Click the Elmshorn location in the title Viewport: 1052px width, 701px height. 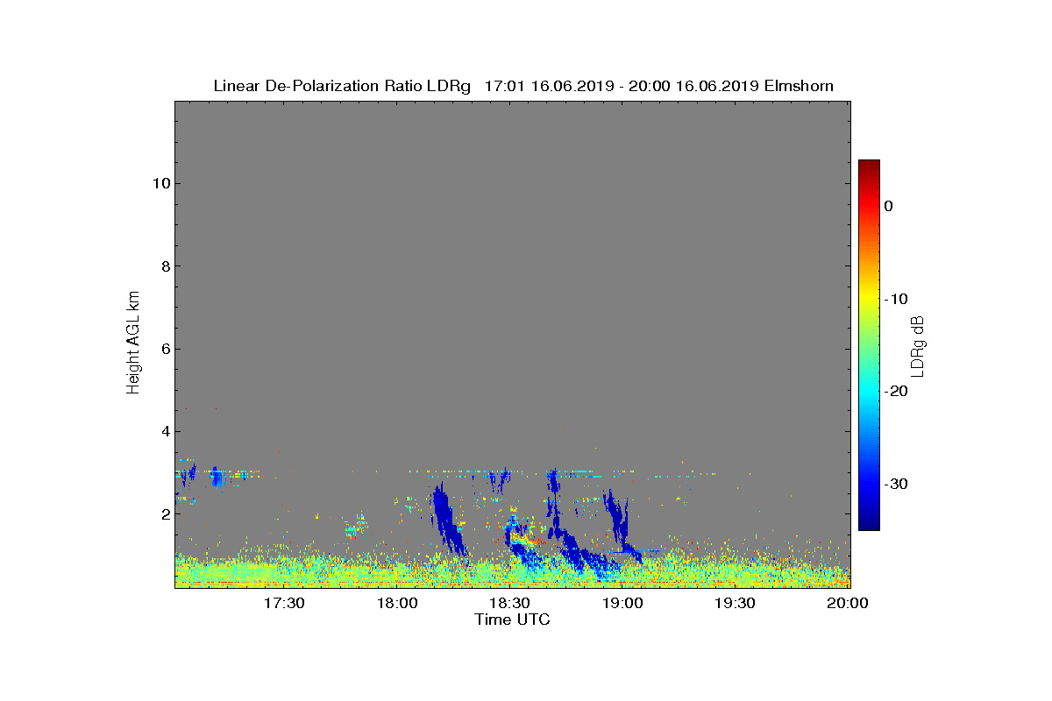click(x=799, y=86)
